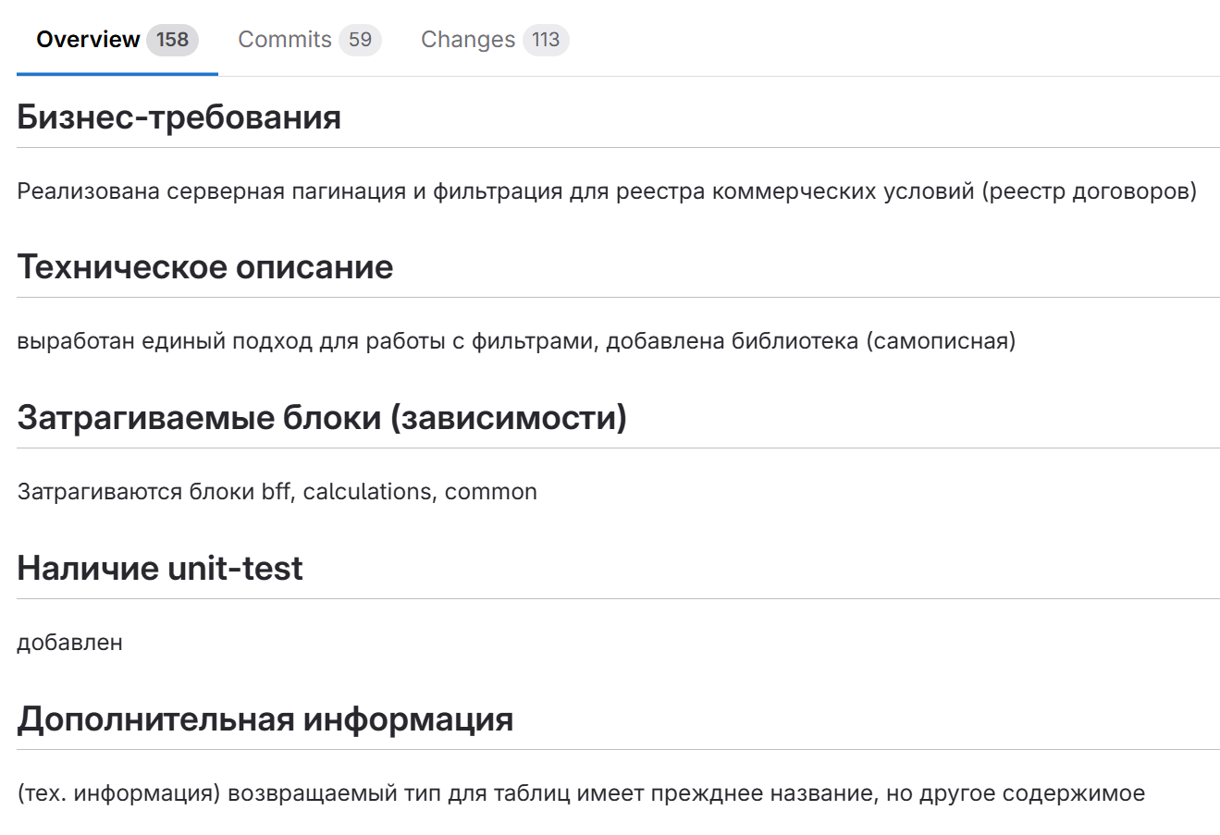Select the Бизнес-требования heading
This screenshot has width=1220, height=835.
point(178,117)
